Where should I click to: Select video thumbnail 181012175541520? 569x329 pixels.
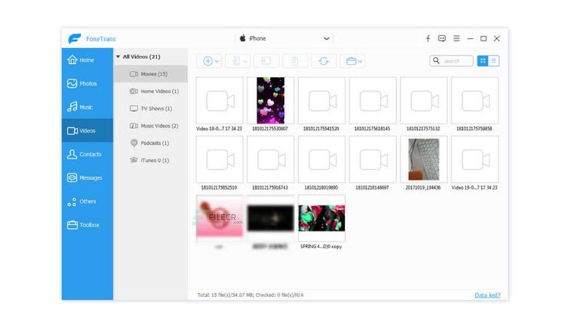coord(321,101)
